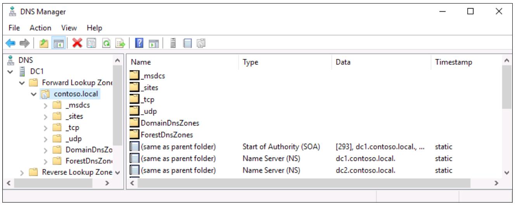515x205 pixels.
Task: Open the View menu
Action: (69, 28)
